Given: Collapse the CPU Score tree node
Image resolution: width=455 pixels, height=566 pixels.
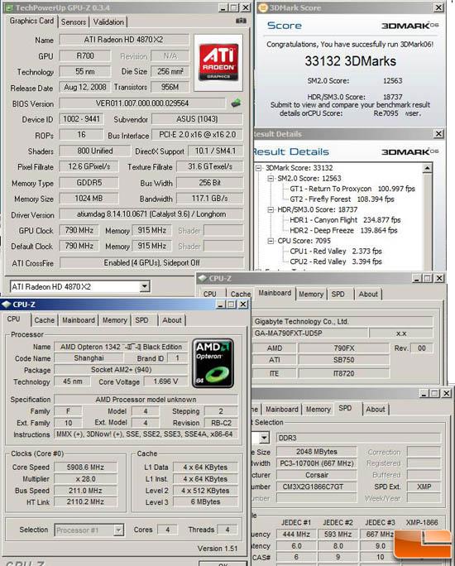Looking at the screenshot, I should click(271, 241).
